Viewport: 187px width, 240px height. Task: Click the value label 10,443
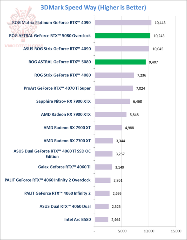[160, 23]
